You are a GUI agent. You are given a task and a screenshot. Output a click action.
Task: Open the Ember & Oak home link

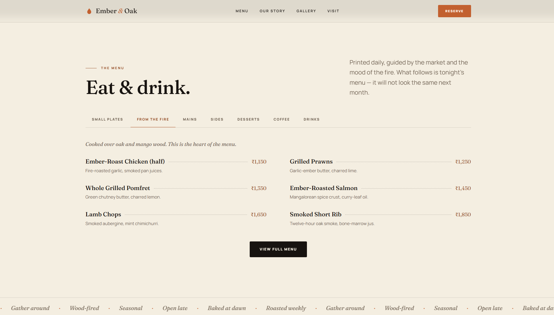[x=112, y=11]
